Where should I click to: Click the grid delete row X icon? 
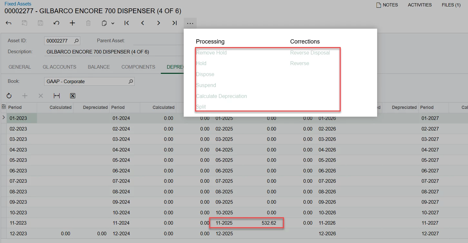tap(41, 96)
